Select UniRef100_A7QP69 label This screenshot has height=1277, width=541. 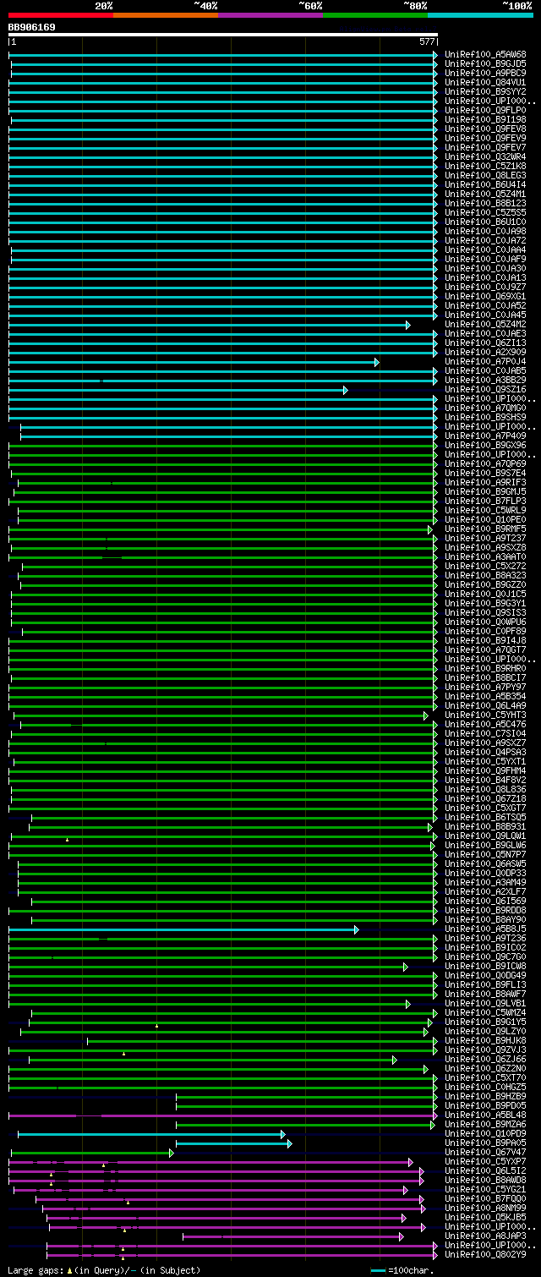click(485, 463)
